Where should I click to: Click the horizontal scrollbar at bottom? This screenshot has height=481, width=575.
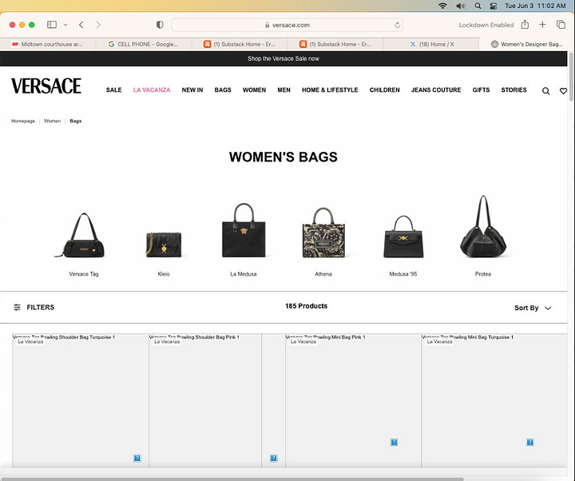[232, 479]
